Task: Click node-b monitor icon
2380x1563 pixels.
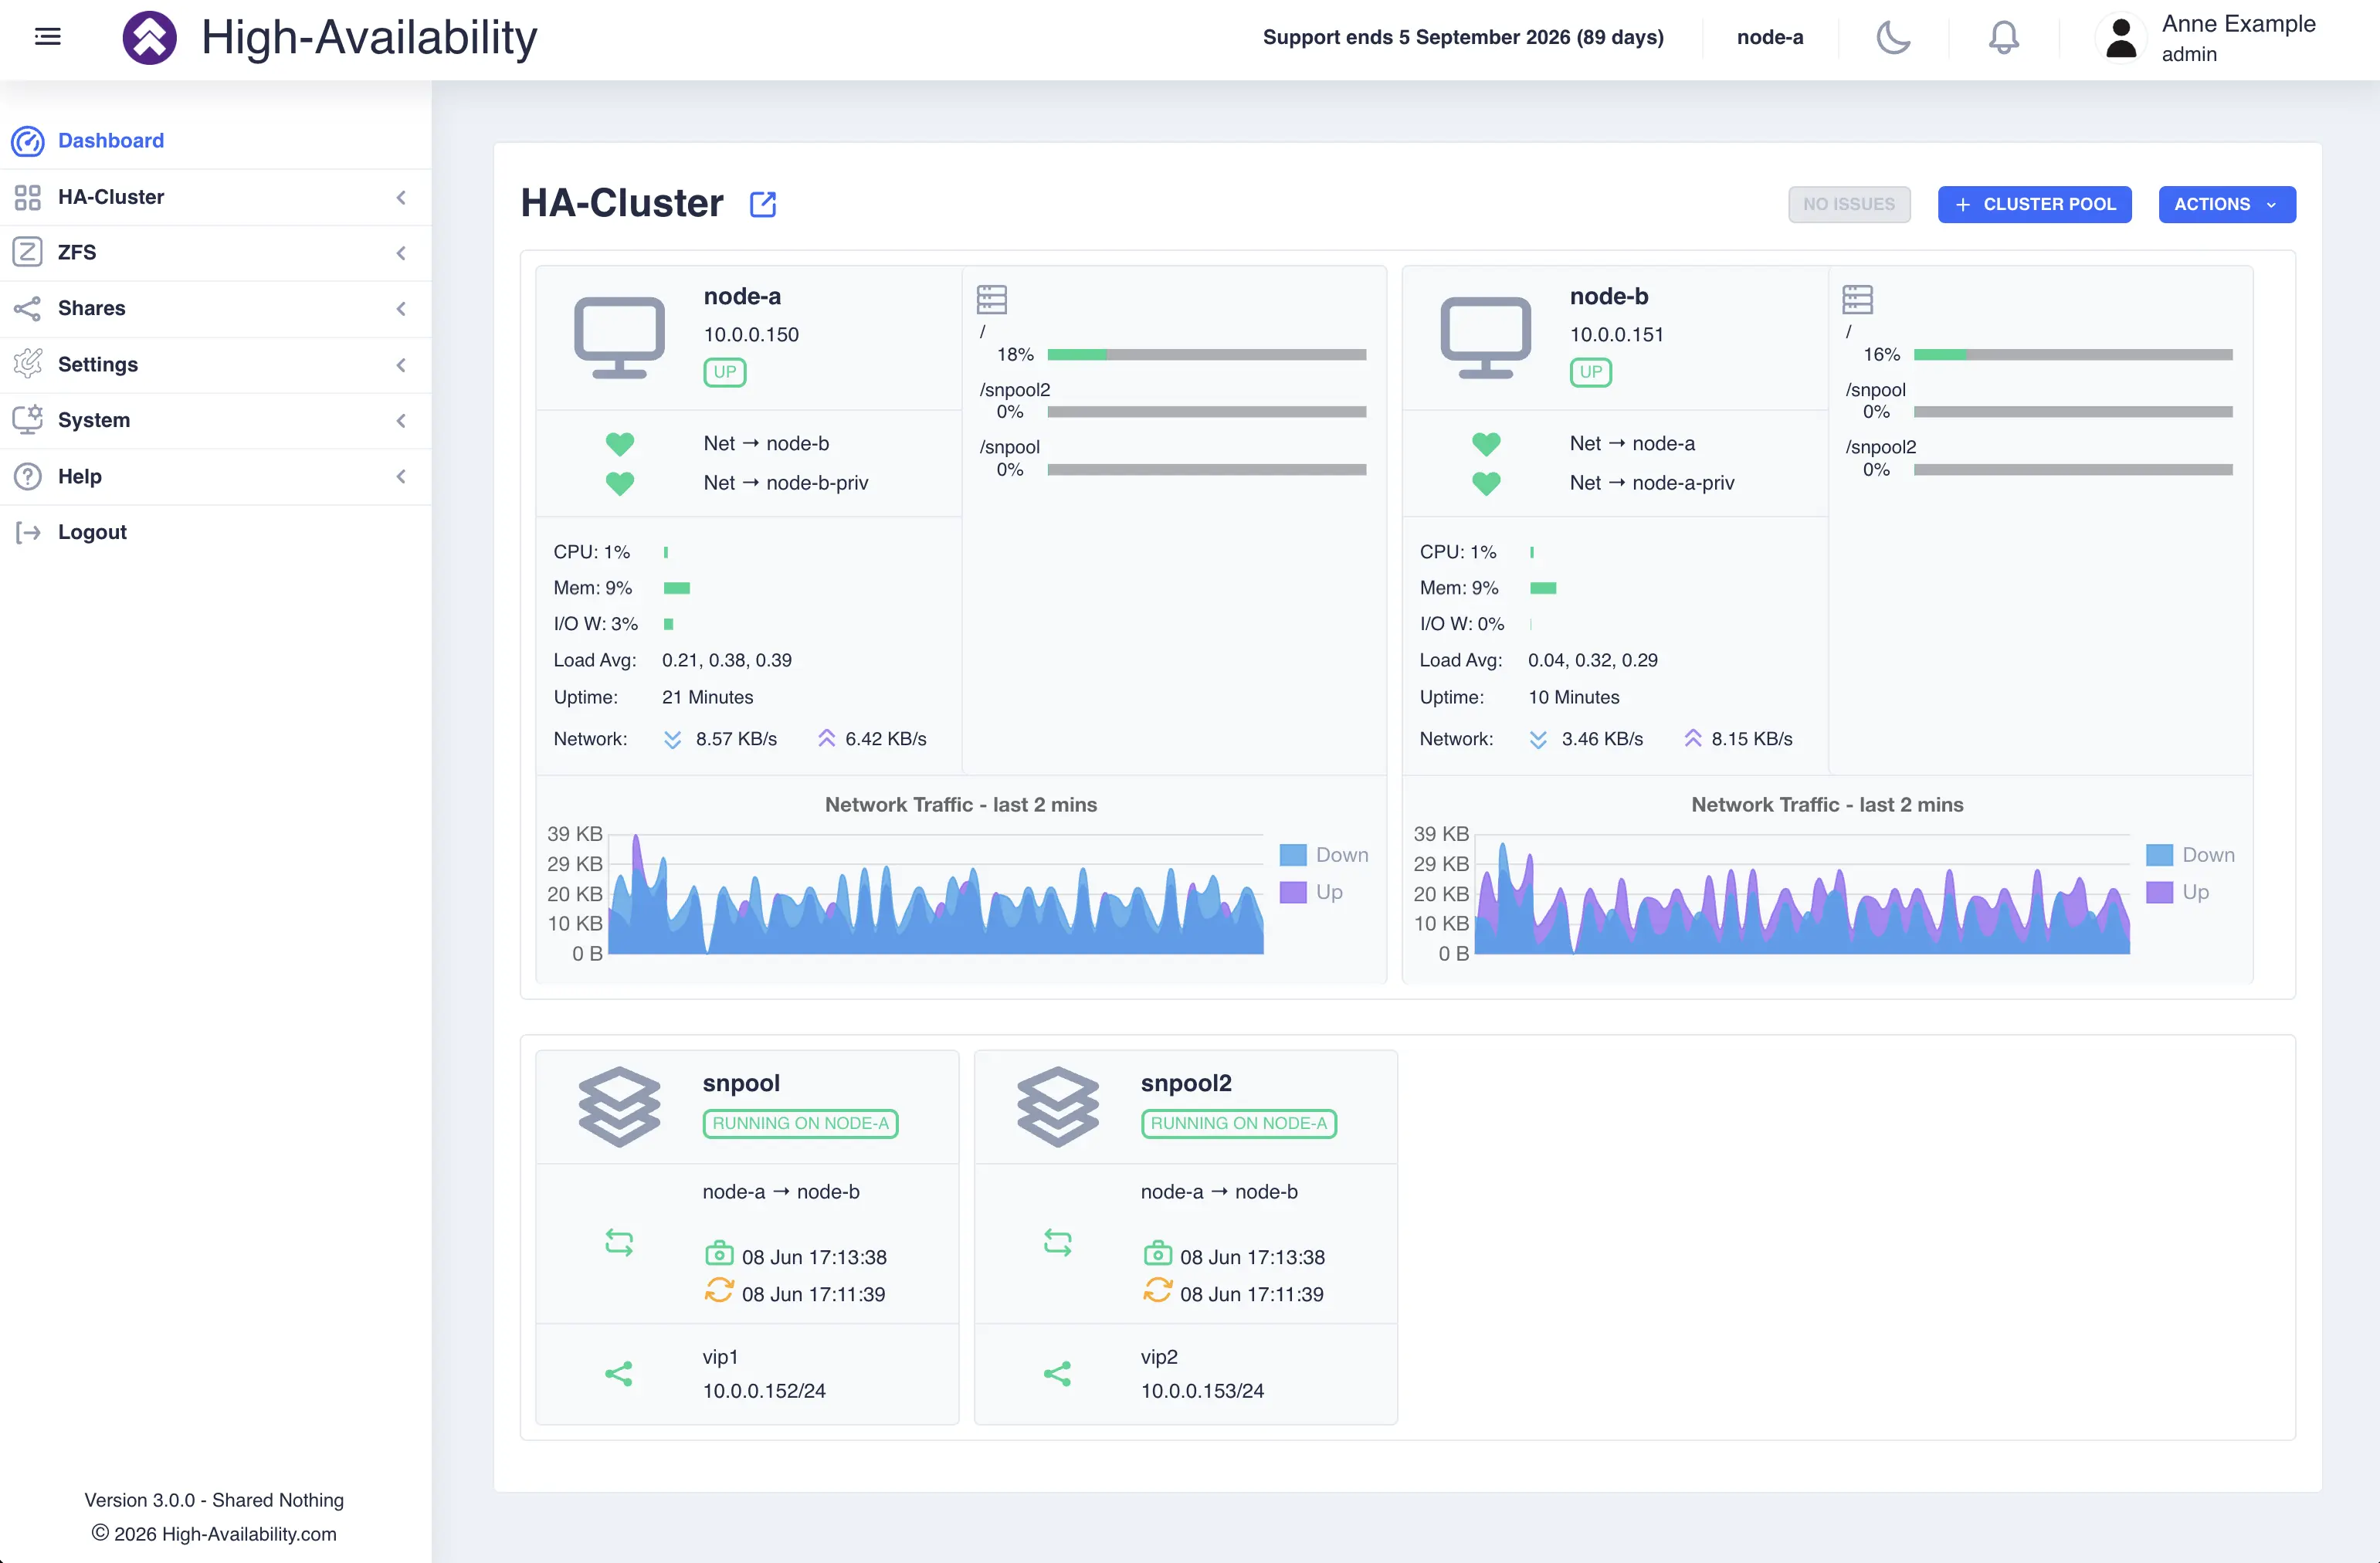Action: pos(1485,337)
